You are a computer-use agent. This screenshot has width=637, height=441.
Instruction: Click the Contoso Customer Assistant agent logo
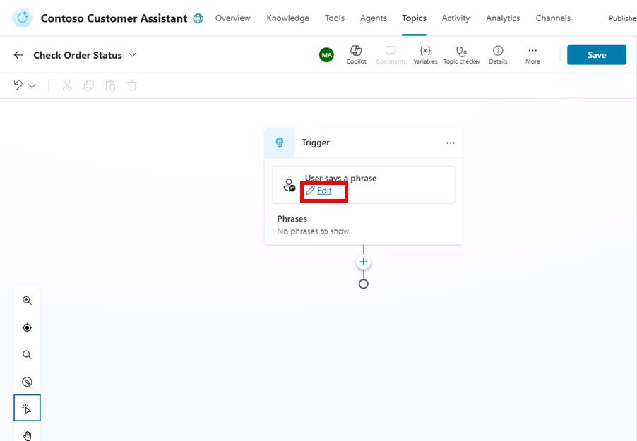point(22,18)
